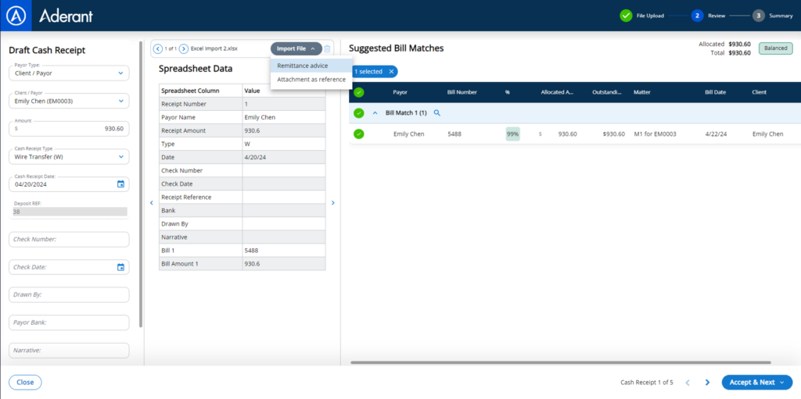
Task: Click the Check Number field
Action: point(69,239)
